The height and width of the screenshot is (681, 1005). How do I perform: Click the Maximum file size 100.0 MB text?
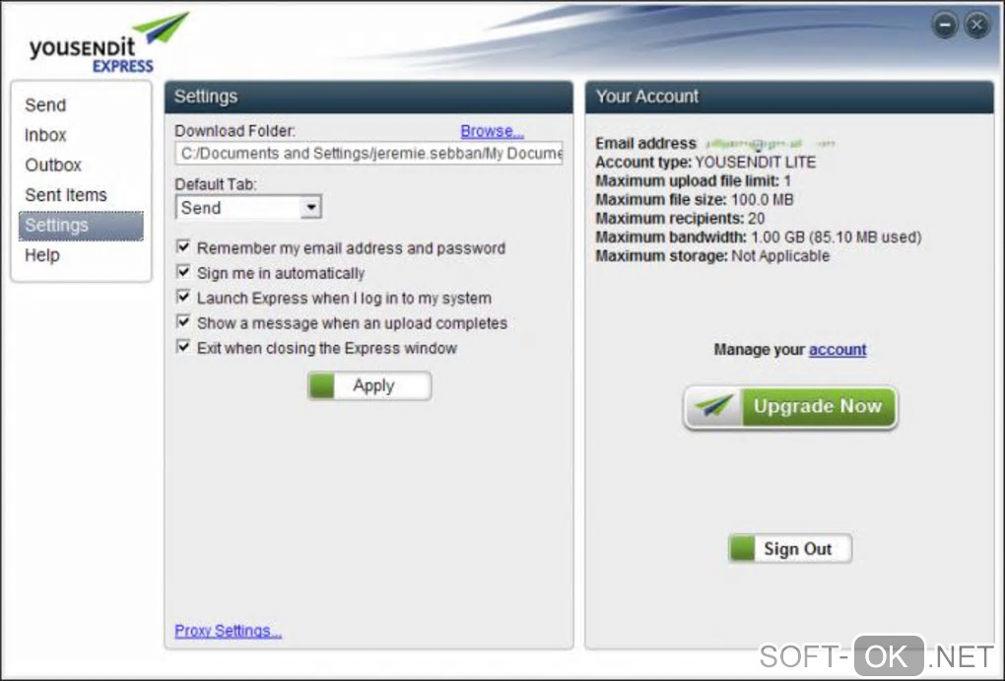click(695, 199)
